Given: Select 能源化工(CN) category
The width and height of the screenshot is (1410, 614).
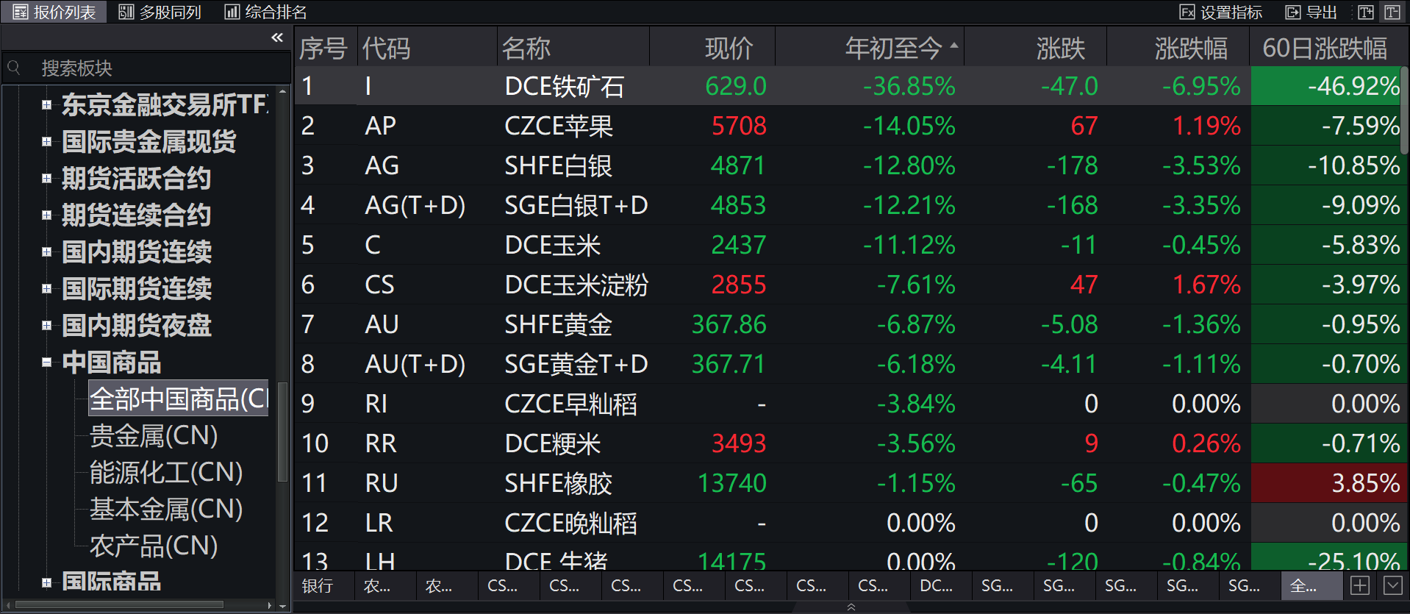Looking at the screenshot, I should tap(166, 473).
